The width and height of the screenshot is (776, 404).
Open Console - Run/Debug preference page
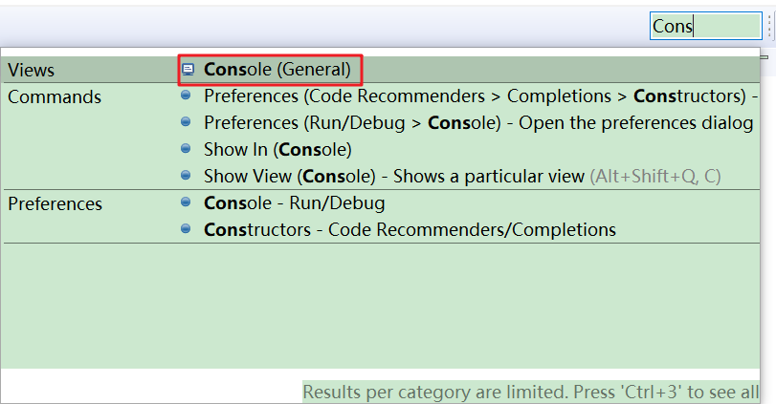click(x=294, y=203)
